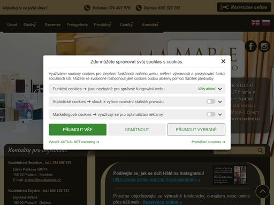
Task: Switch site language to English flag
Action: (256, 23)
